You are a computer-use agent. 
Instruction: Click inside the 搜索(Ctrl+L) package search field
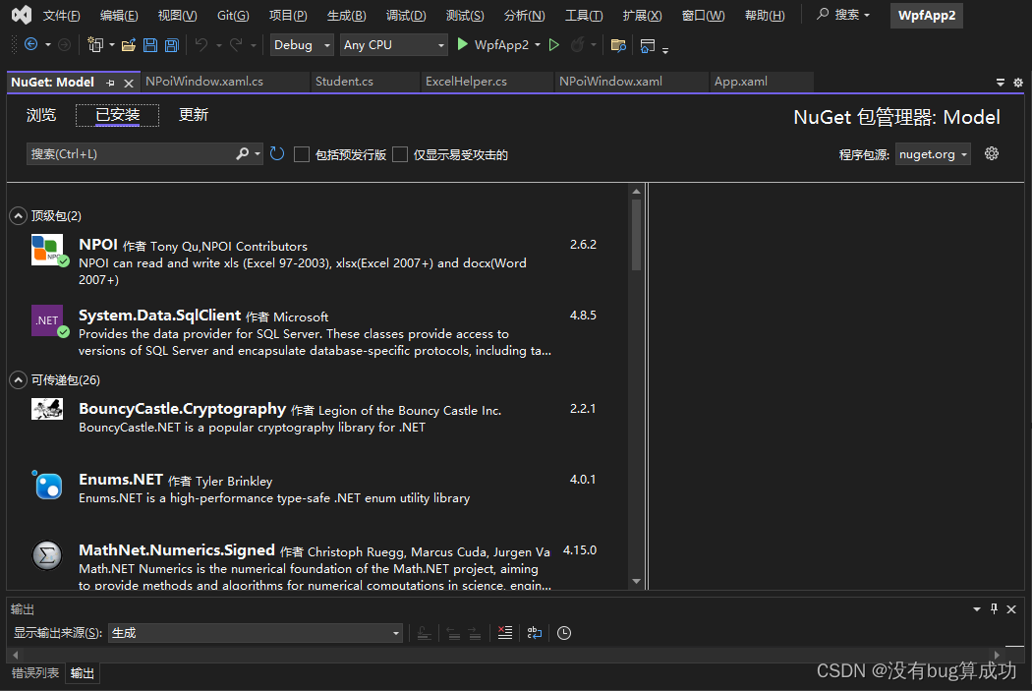[x=132, y=154]
